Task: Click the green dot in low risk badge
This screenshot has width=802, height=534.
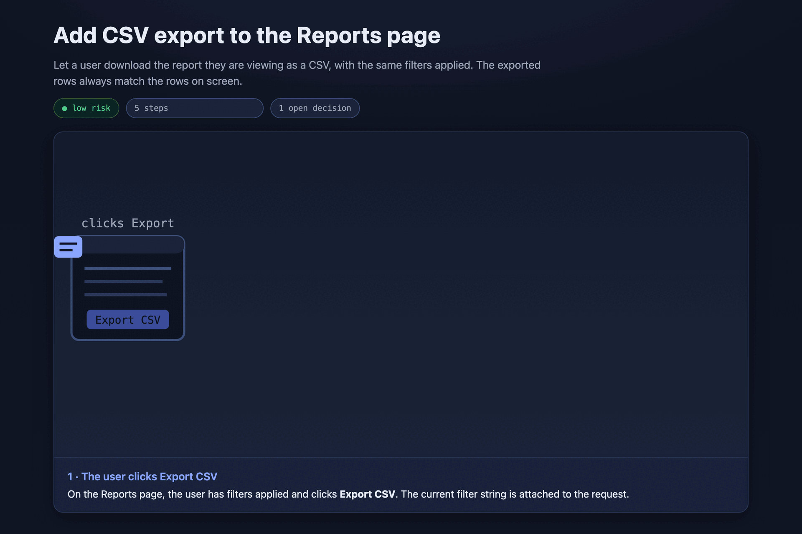Action: click(65, 108)
